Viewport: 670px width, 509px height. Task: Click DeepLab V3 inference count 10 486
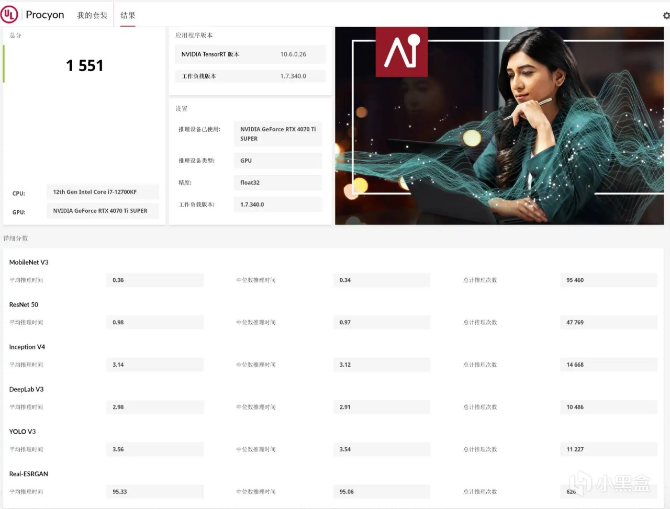609,407
